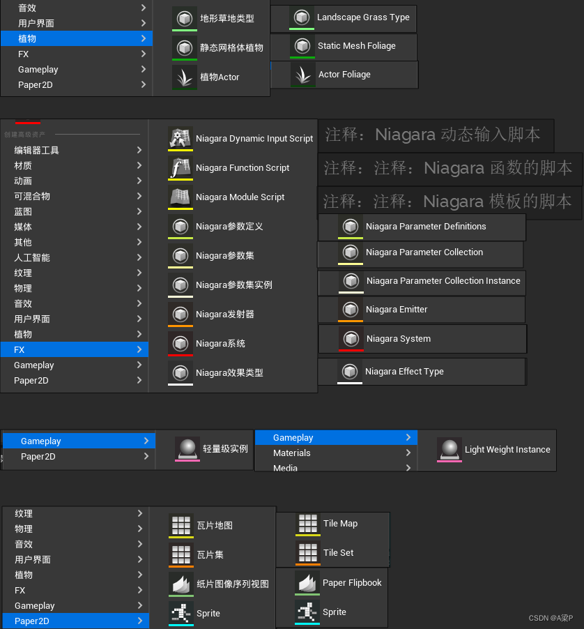The image size is (584, 629).
Task: Expand the 蓝图 submenu arrow
Action: click(139, 211)
